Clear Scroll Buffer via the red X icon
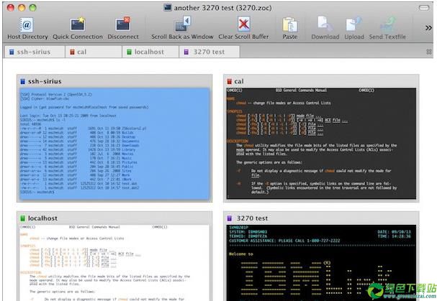This screenshot has width=437, height=301. click(x=243, y=24)
